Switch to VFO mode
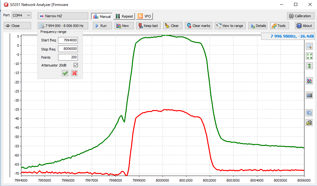Screen dimensions: 317x186 145,16
